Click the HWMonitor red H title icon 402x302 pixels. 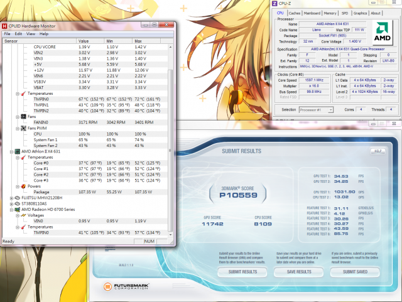(4, 26)
